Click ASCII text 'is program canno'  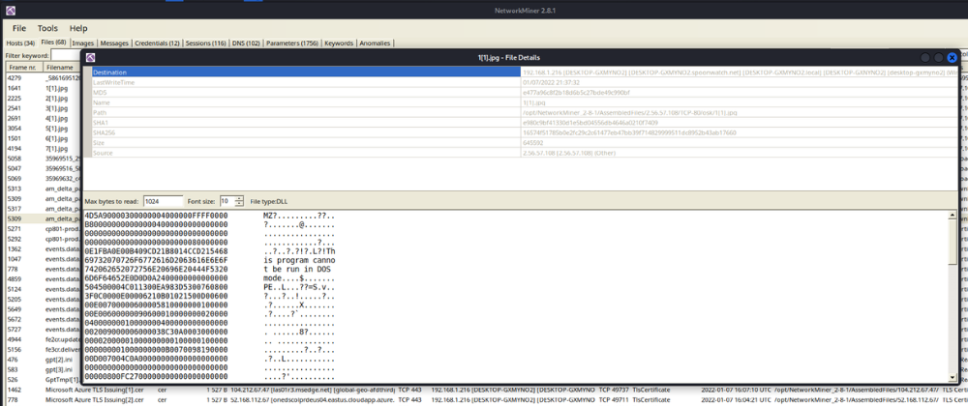pyautogui.click(x=299, y=260)
